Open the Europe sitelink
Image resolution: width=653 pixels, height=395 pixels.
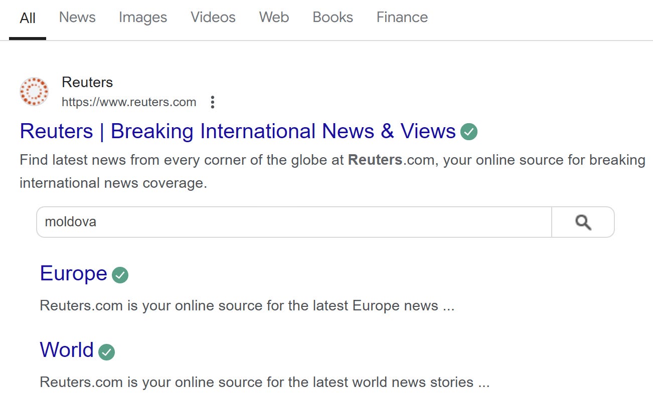(74, 273)
